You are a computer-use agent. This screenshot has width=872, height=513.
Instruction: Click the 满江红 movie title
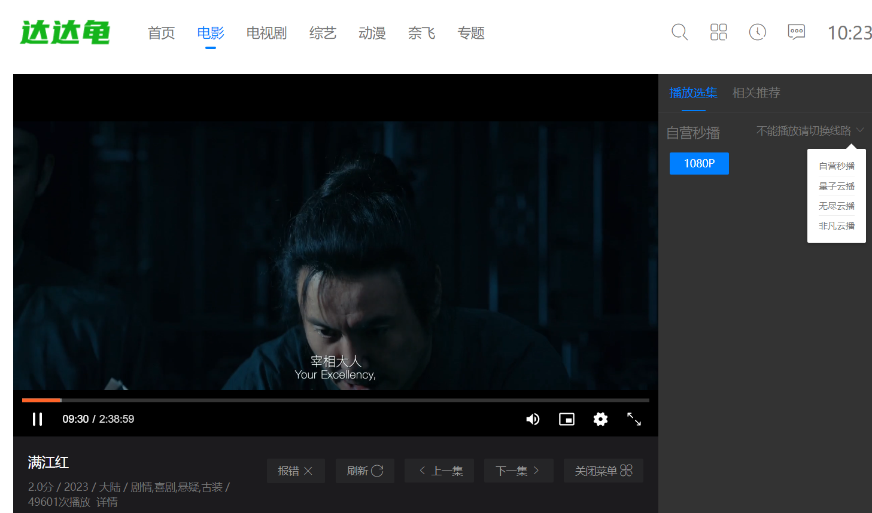point(48,462)
